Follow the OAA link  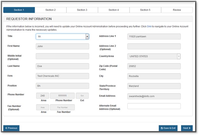(x=149, y=26)
